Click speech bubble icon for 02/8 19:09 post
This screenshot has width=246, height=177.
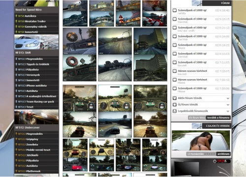(x=175, y=36)
